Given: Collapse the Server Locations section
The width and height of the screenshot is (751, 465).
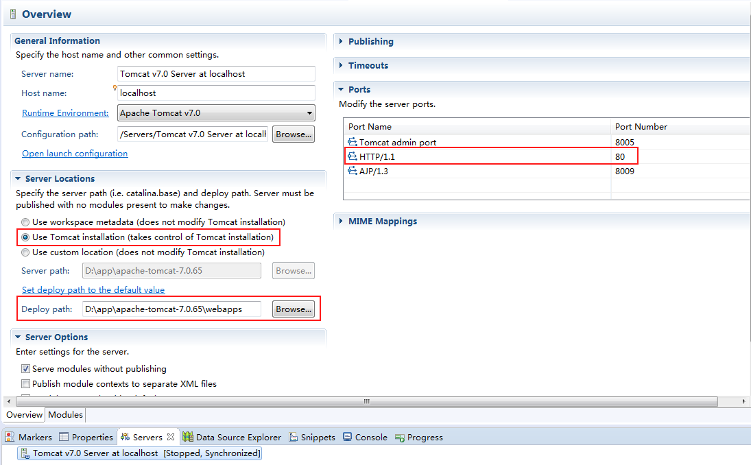Looking at the screenshot, I should tap(18, 178).
